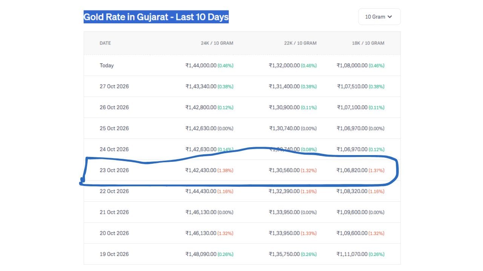Click today's 24K price ₹1,44,000.00
This screenshot has height=271, width=483.
(201, 65)
